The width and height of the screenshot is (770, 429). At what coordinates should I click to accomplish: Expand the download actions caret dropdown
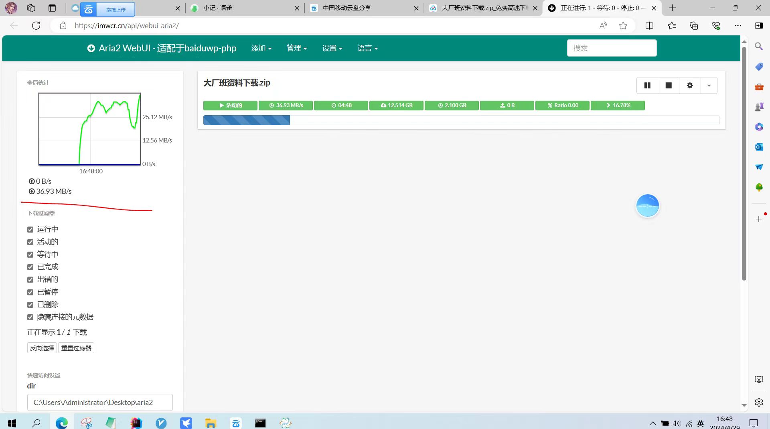click(x=709, y=85)
